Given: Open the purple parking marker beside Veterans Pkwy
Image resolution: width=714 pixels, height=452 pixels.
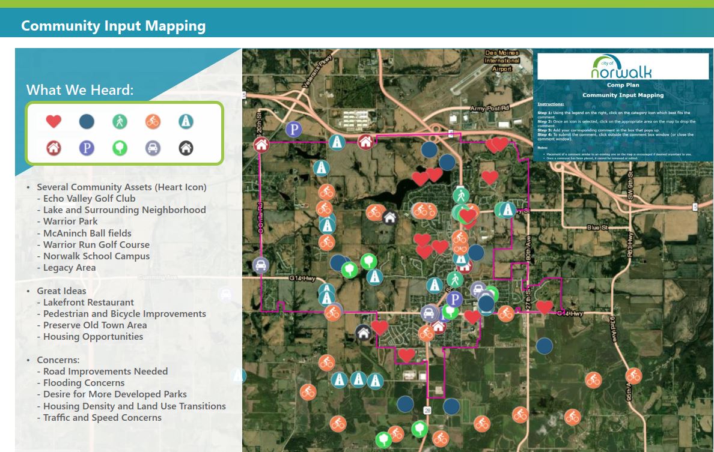Looking at the screenshot, I should click(x=293, y=129).
